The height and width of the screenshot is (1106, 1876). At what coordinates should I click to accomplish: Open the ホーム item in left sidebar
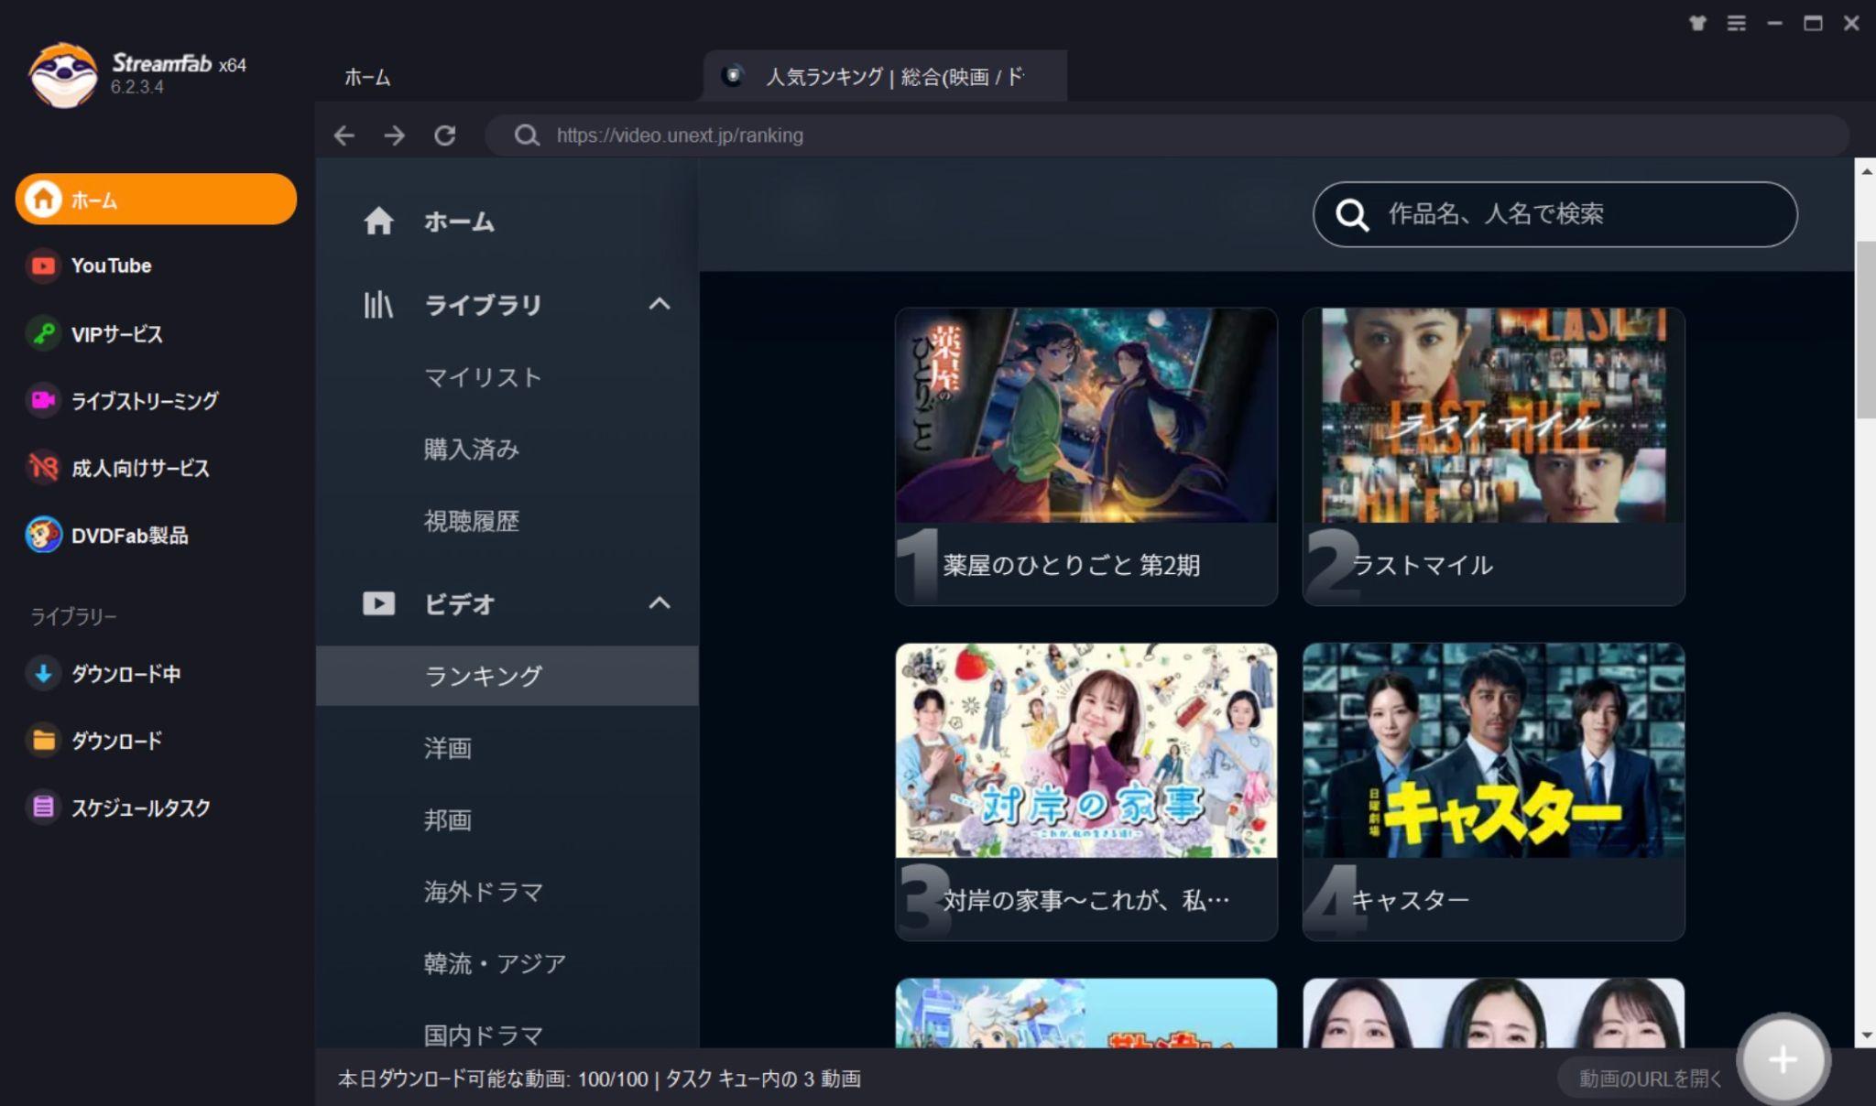coord(156,199)
